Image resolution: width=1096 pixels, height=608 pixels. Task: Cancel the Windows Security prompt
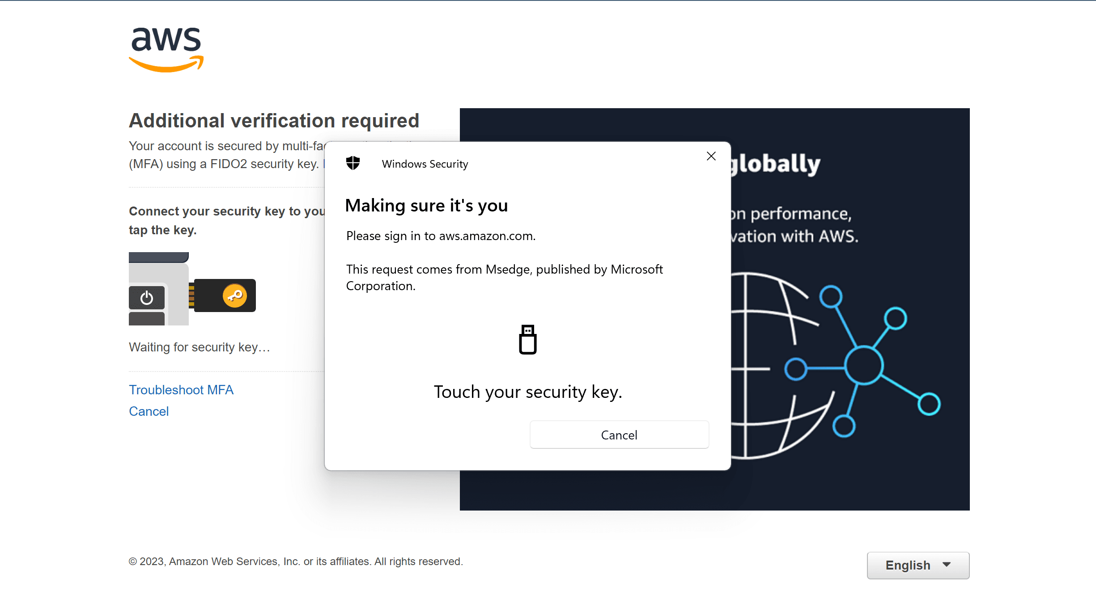point(619,435)
